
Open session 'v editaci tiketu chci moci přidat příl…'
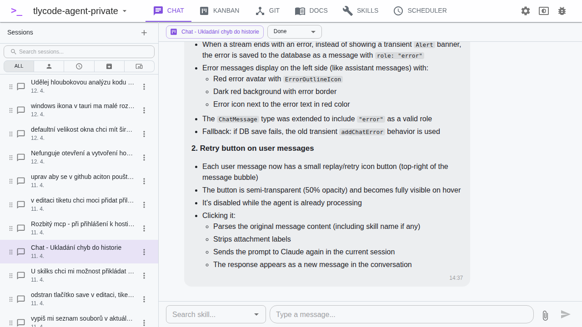[79, 204]
